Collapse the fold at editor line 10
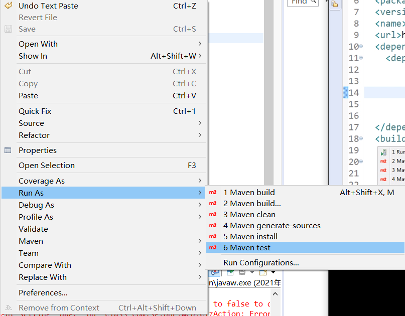Image resolution: width=405 pixels, height=316 pixels. click(361, 46)
